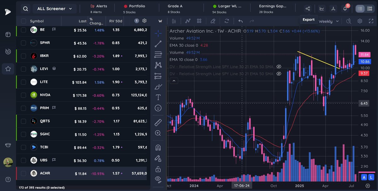Viewport: 378px width, 191px height.
Task: Select the Text tool
Action: [x=158, y=97]
